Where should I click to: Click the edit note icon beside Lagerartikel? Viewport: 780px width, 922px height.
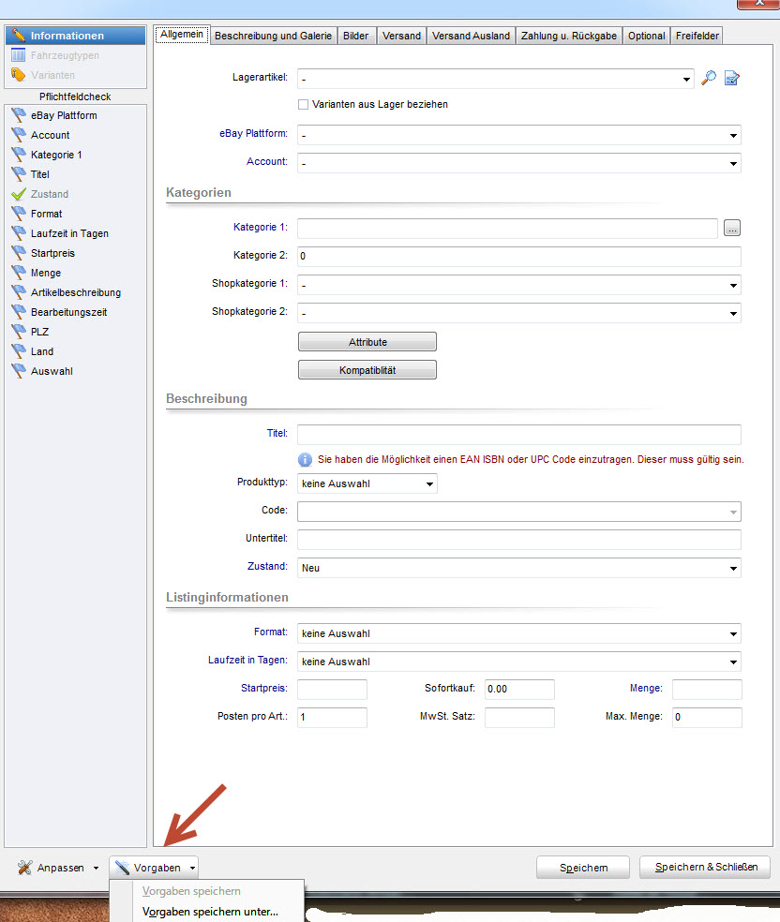pos(732,79)
